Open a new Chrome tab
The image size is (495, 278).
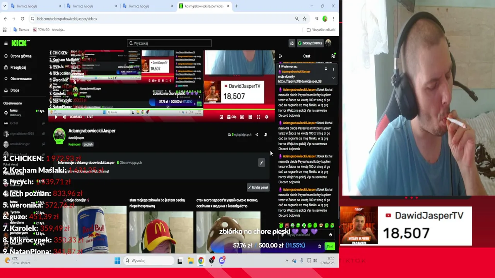[237, 6]
